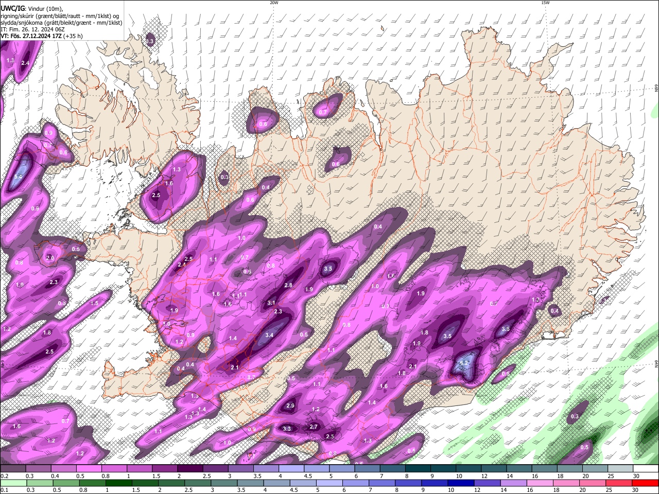Click the "slydda/snjókoma" legend description line
The height and width of the screenshot is (494, 659).
[x=61, y=23]
